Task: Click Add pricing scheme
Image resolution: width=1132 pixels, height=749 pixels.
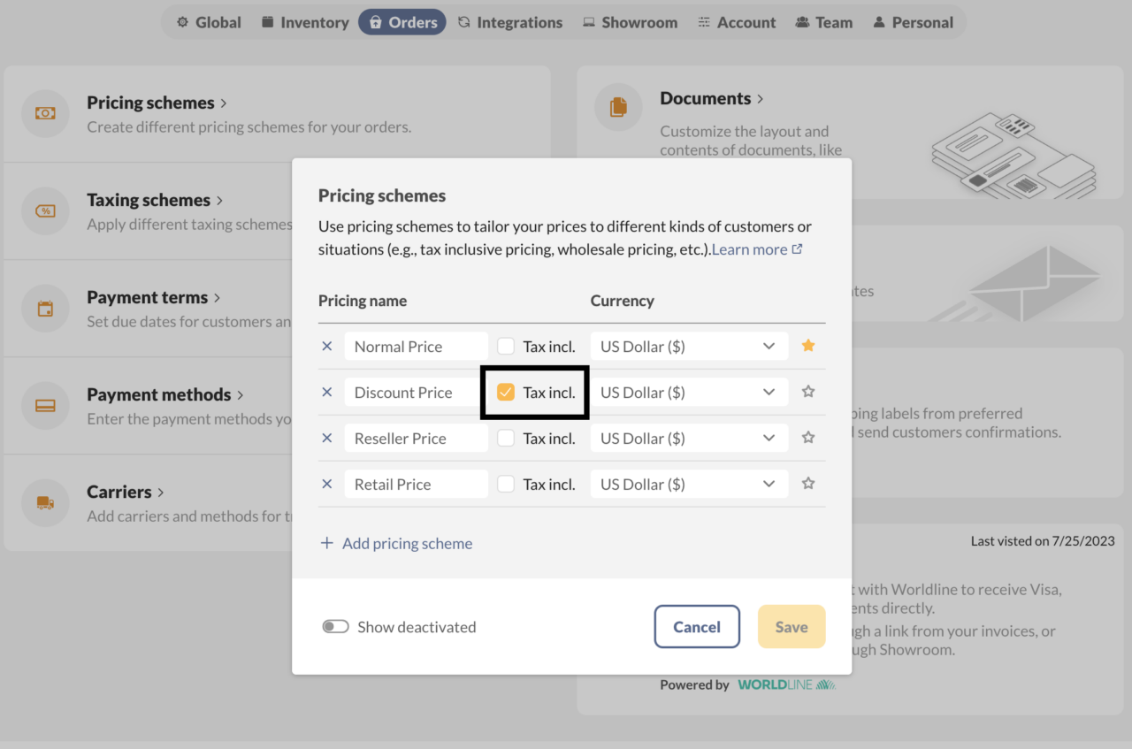Action: click(396, 543)
